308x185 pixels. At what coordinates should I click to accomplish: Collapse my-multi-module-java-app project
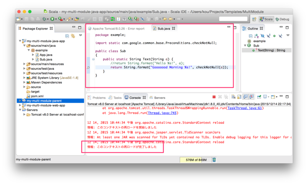(x=20, y=41)
